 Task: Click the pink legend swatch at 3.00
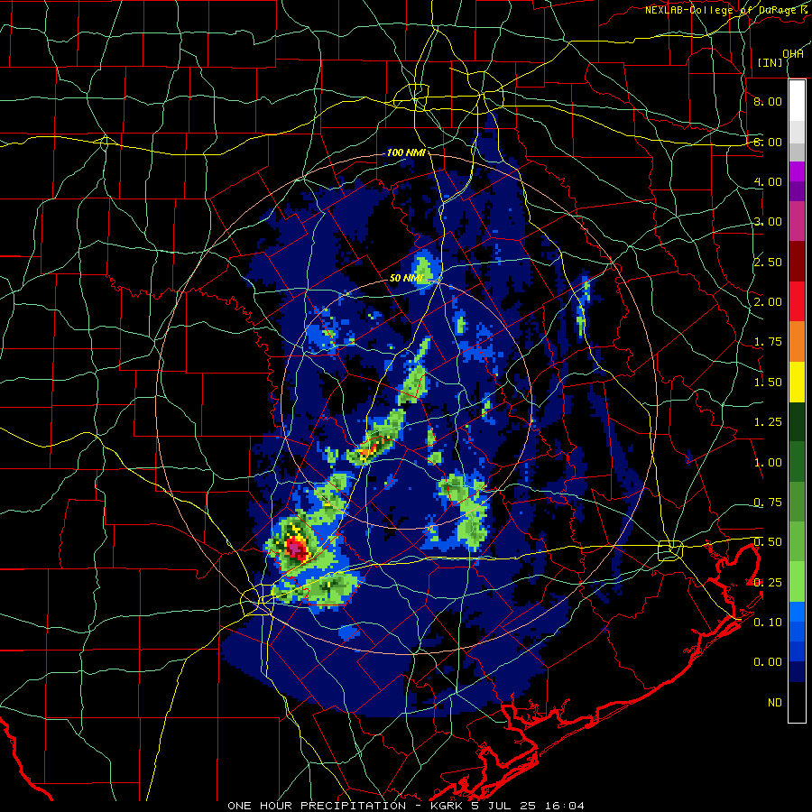point(797,221)
